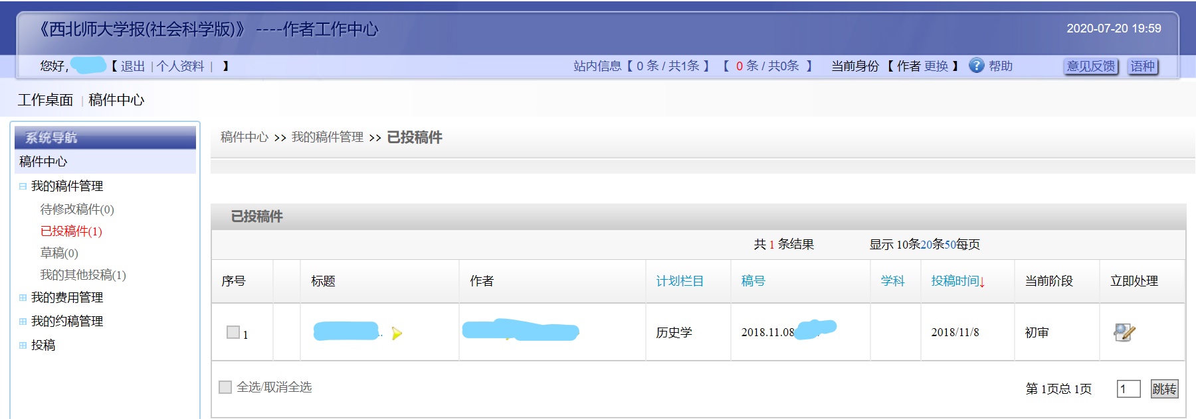Click the 退出 logout link
The image size is (1196, 419).
[x=133, y=66]
